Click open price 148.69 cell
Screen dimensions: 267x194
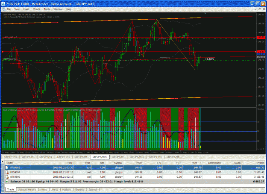click(x=138, y=168)
